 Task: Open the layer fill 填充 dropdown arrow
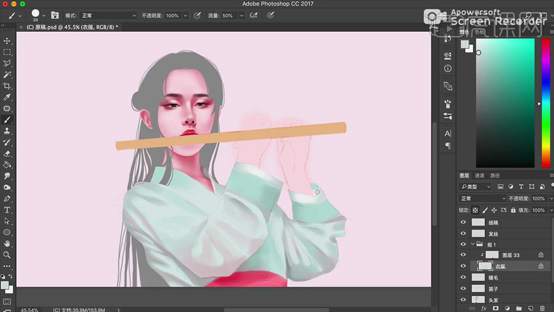[x=551, y=210]
